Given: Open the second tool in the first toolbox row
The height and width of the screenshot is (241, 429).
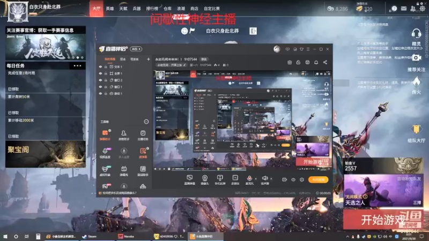Looking at the screenshot, I should (x=124, y=135).
